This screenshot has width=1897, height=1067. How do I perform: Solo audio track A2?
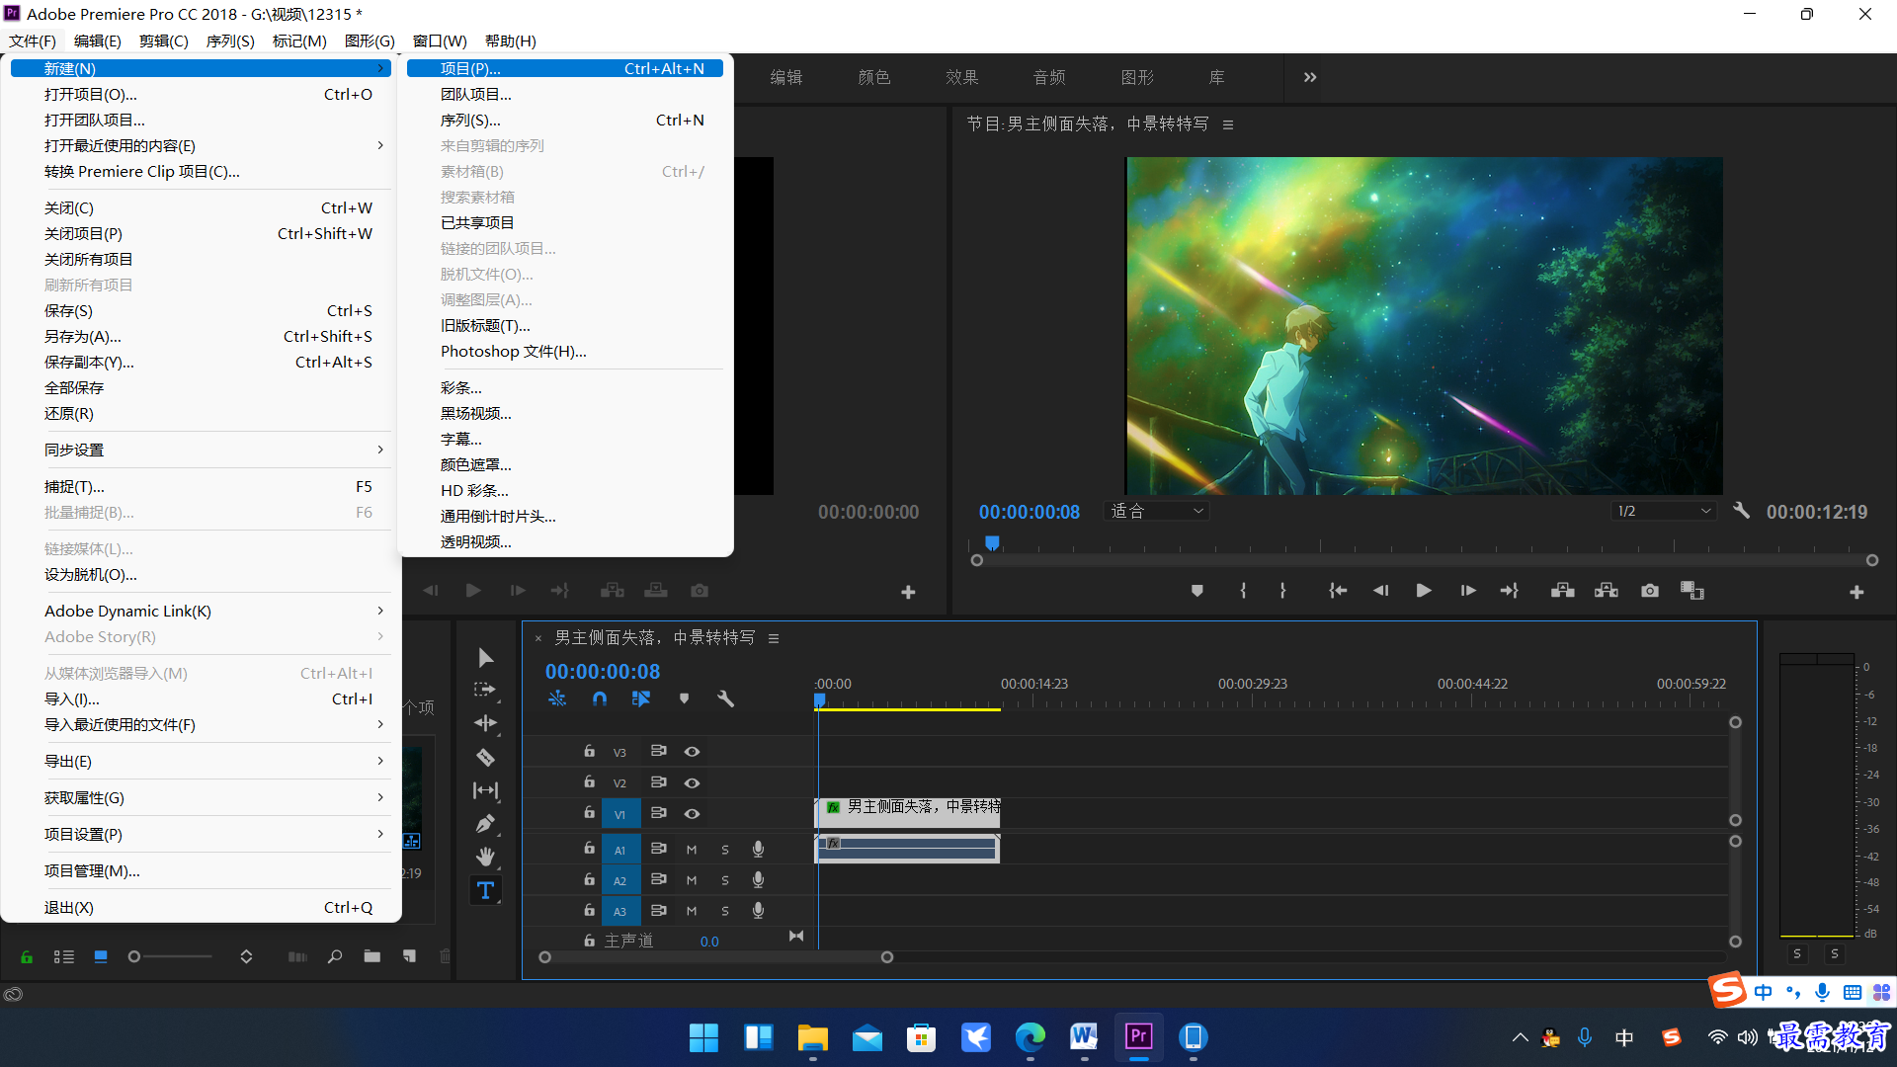pyautogui.click(x=725, y=880)
